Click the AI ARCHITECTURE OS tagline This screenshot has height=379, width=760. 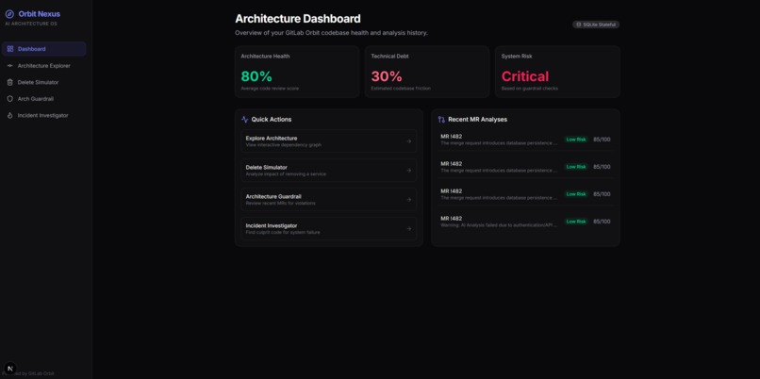pyautogui.click(x=31, y=24)
